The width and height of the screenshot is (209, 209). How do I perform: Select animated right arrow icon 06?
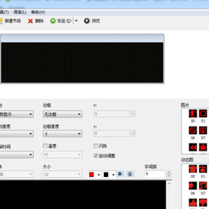pos(193,186)
